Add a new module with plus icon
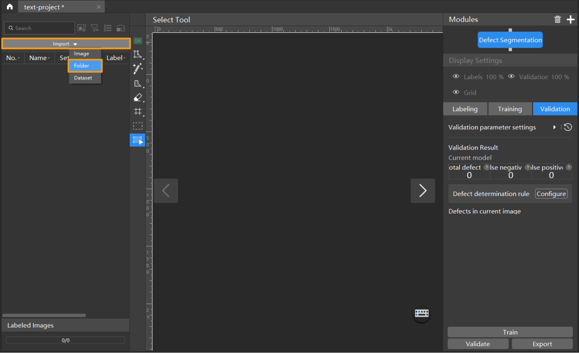 (571, 19)
